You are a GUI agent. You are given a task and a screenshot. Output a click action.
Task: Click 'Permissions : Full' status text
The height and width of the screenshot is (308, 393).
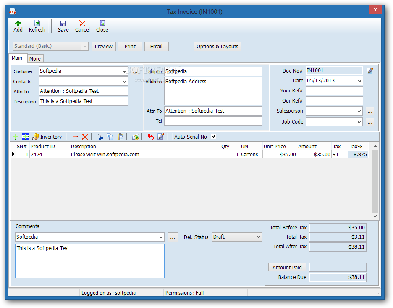(184, 293)
